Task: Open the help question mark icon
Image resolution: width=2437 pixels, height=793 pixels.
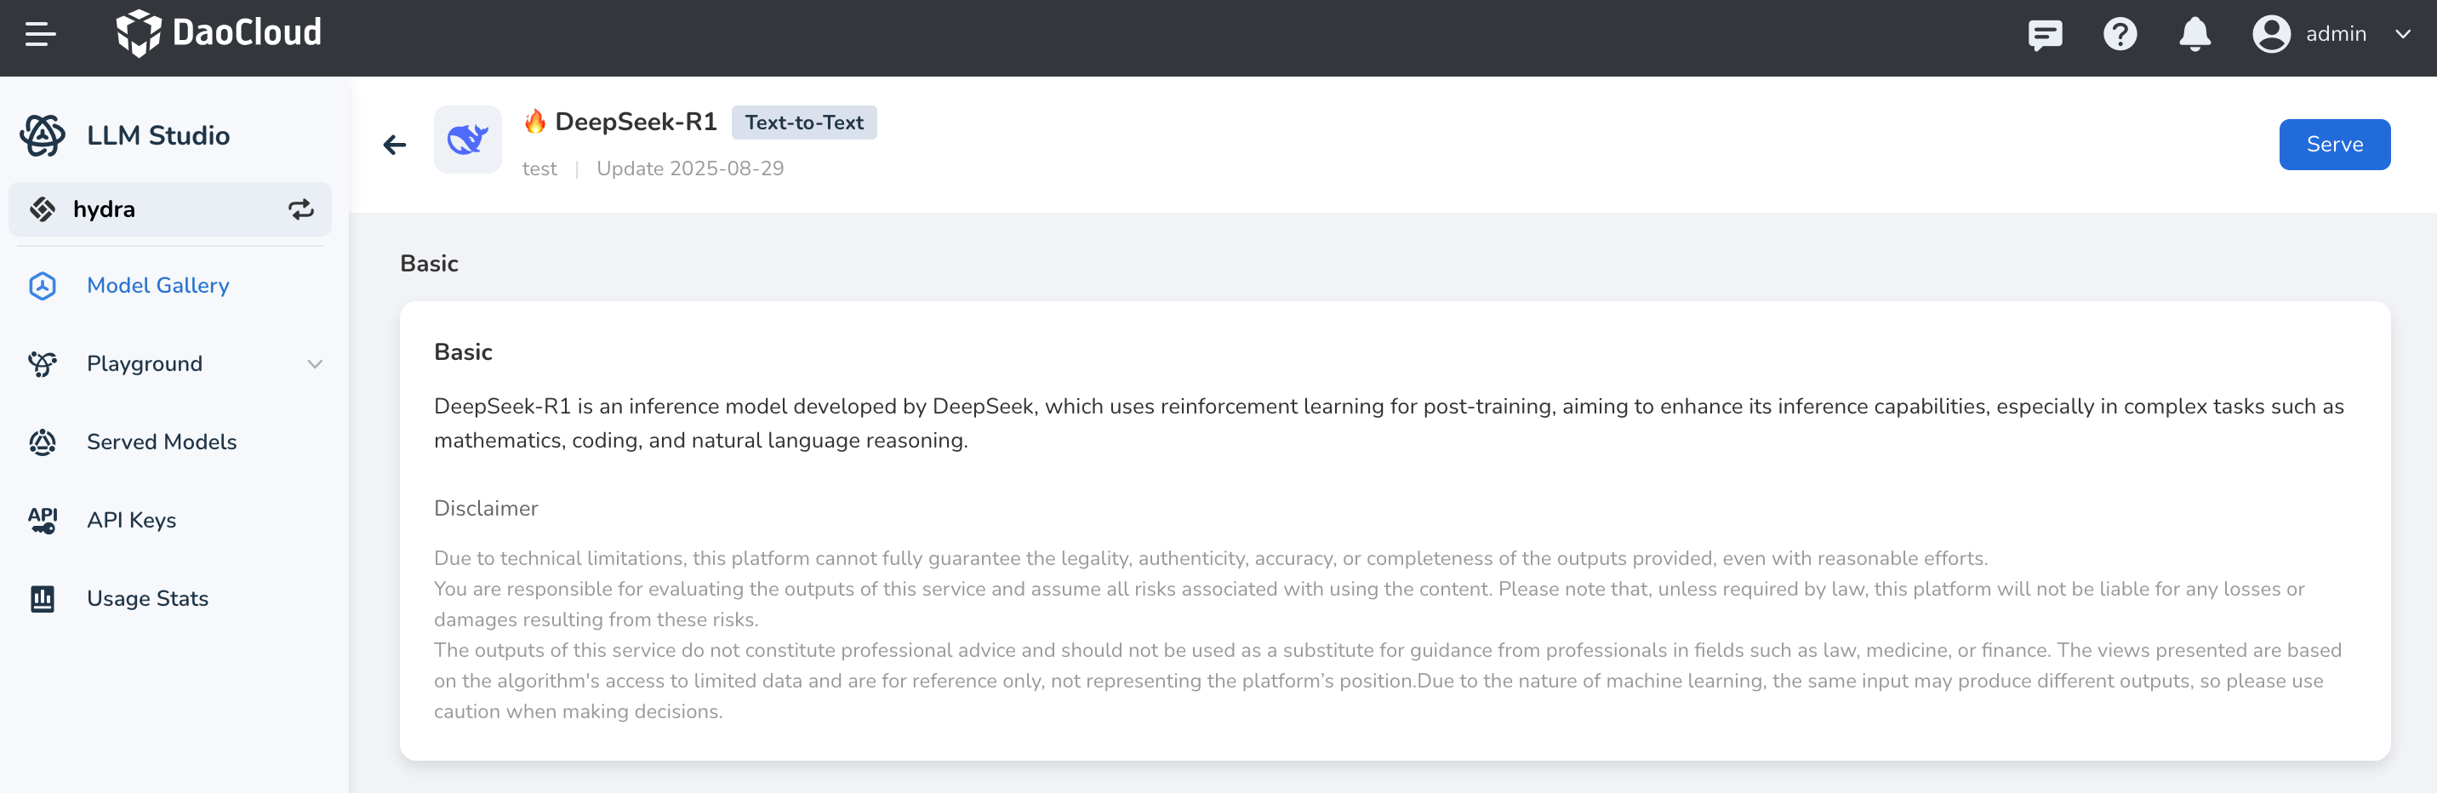Action: tap(2119, 35)
